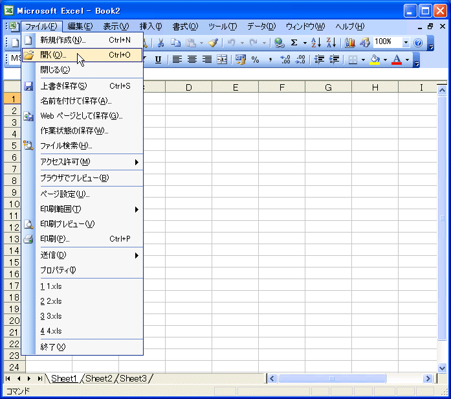Click Decrease Indent icon
Screen dimensions: 451x399
(x=319, y=60)
